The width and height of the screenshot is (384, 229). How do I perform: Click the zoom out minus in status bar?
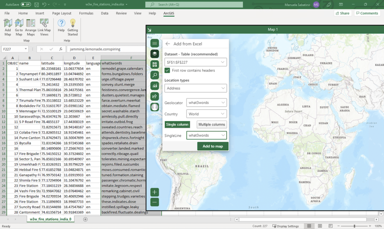pos(339,226)
